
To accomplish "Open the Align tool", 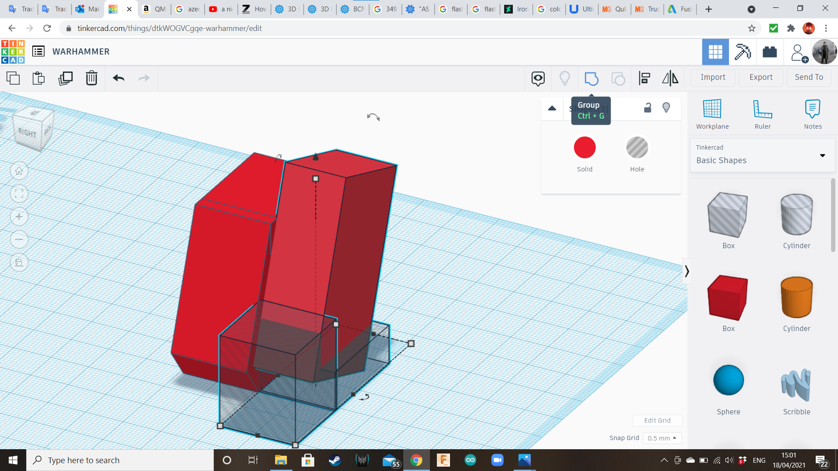I will pos(645,78).
